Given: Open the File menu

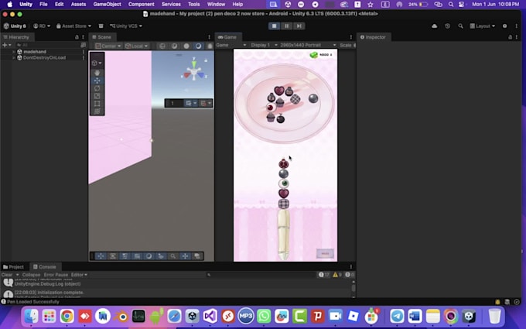Looking at the screenshot, I should (x=43, y=5).
